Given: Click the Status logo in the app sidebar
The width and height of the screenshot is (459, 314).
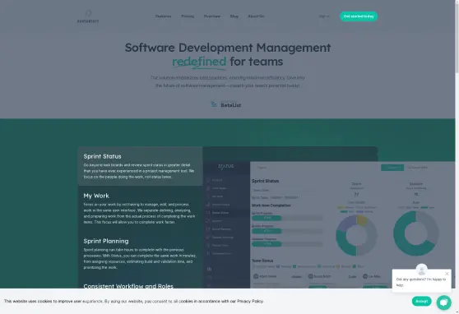Looking at the screenshot, I should pyautogui.click(x=225, y=167).
